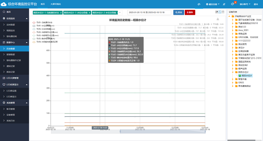Open the 演示账号 account dropdown
Image resolution: width=263 pixels, height=141 pixels.
click(x=244, y=4)
